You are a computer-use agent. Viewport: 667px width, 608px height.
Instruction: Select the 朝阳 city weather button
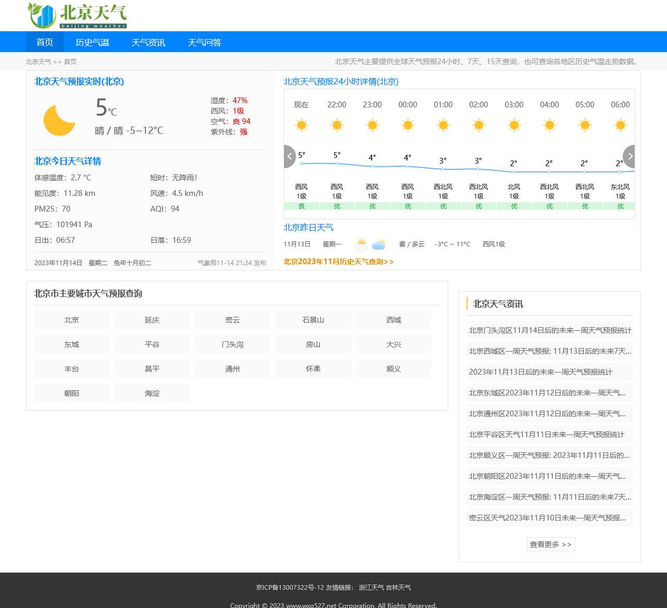point(71,393)
